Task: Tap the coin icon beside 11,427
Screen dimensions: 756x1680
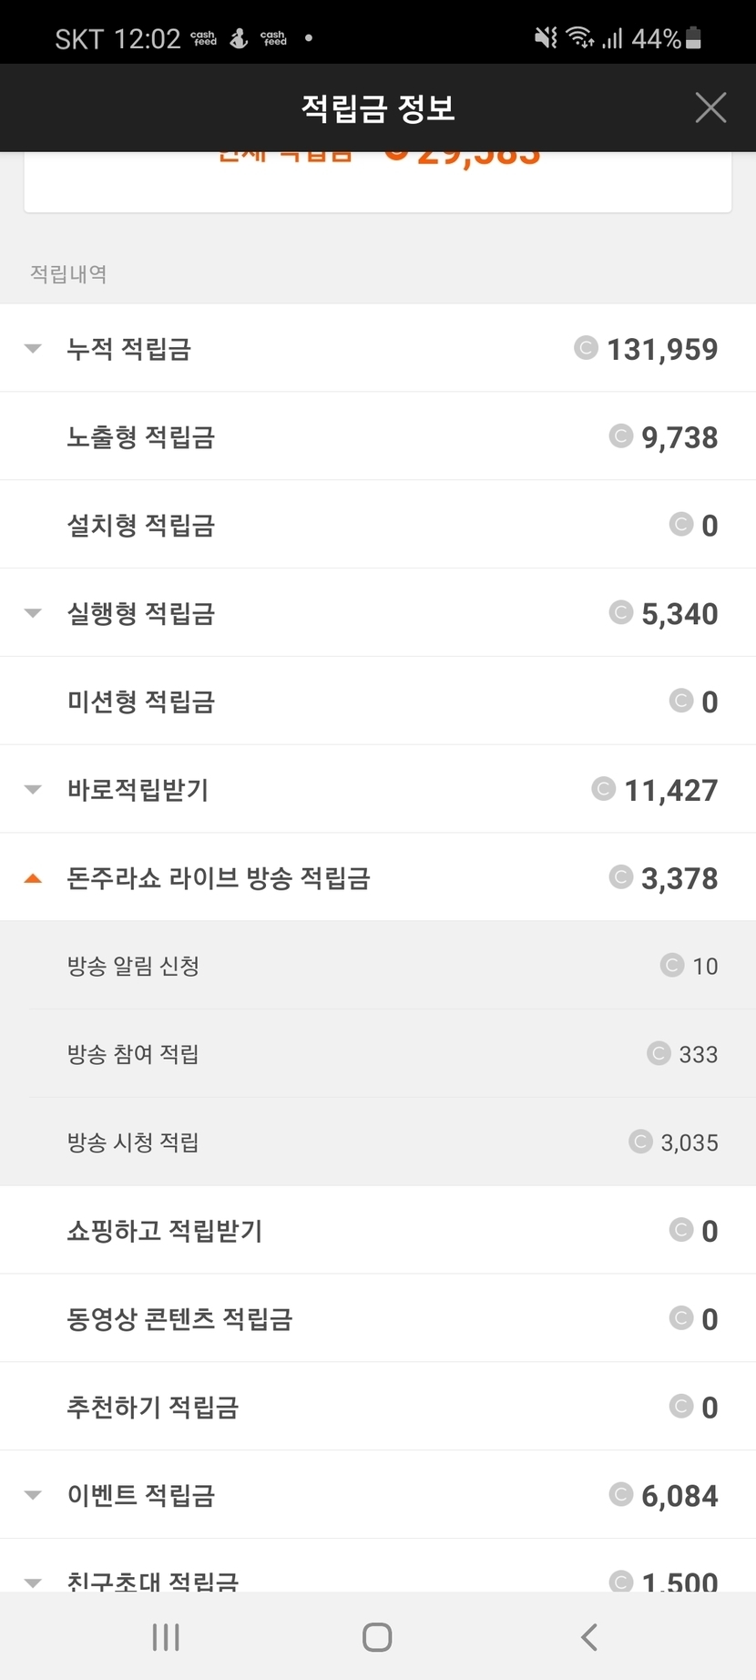Action: point(603,789)
